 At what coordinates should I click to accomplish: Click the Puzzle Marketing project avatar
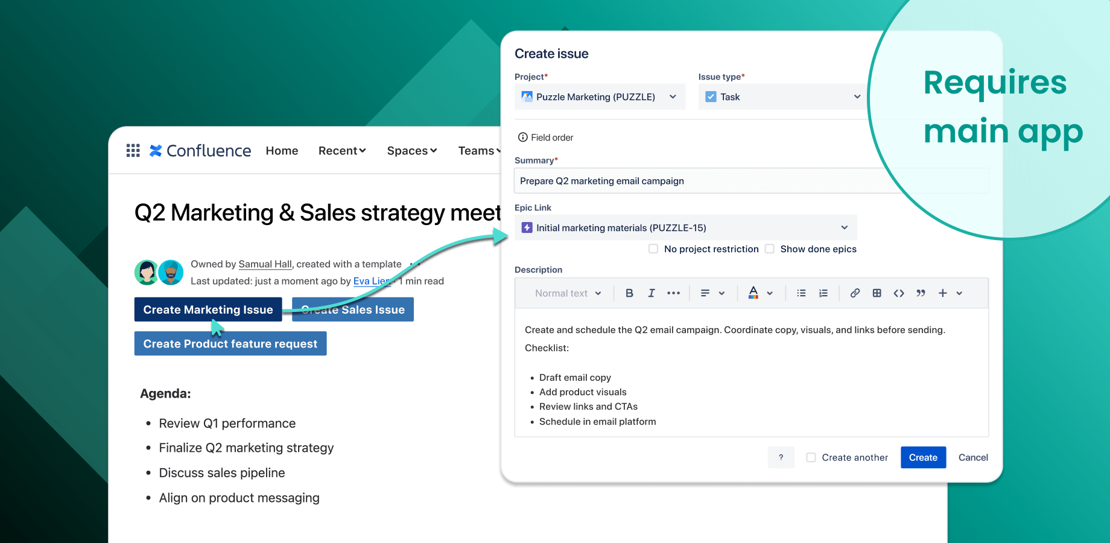point(527,97)
